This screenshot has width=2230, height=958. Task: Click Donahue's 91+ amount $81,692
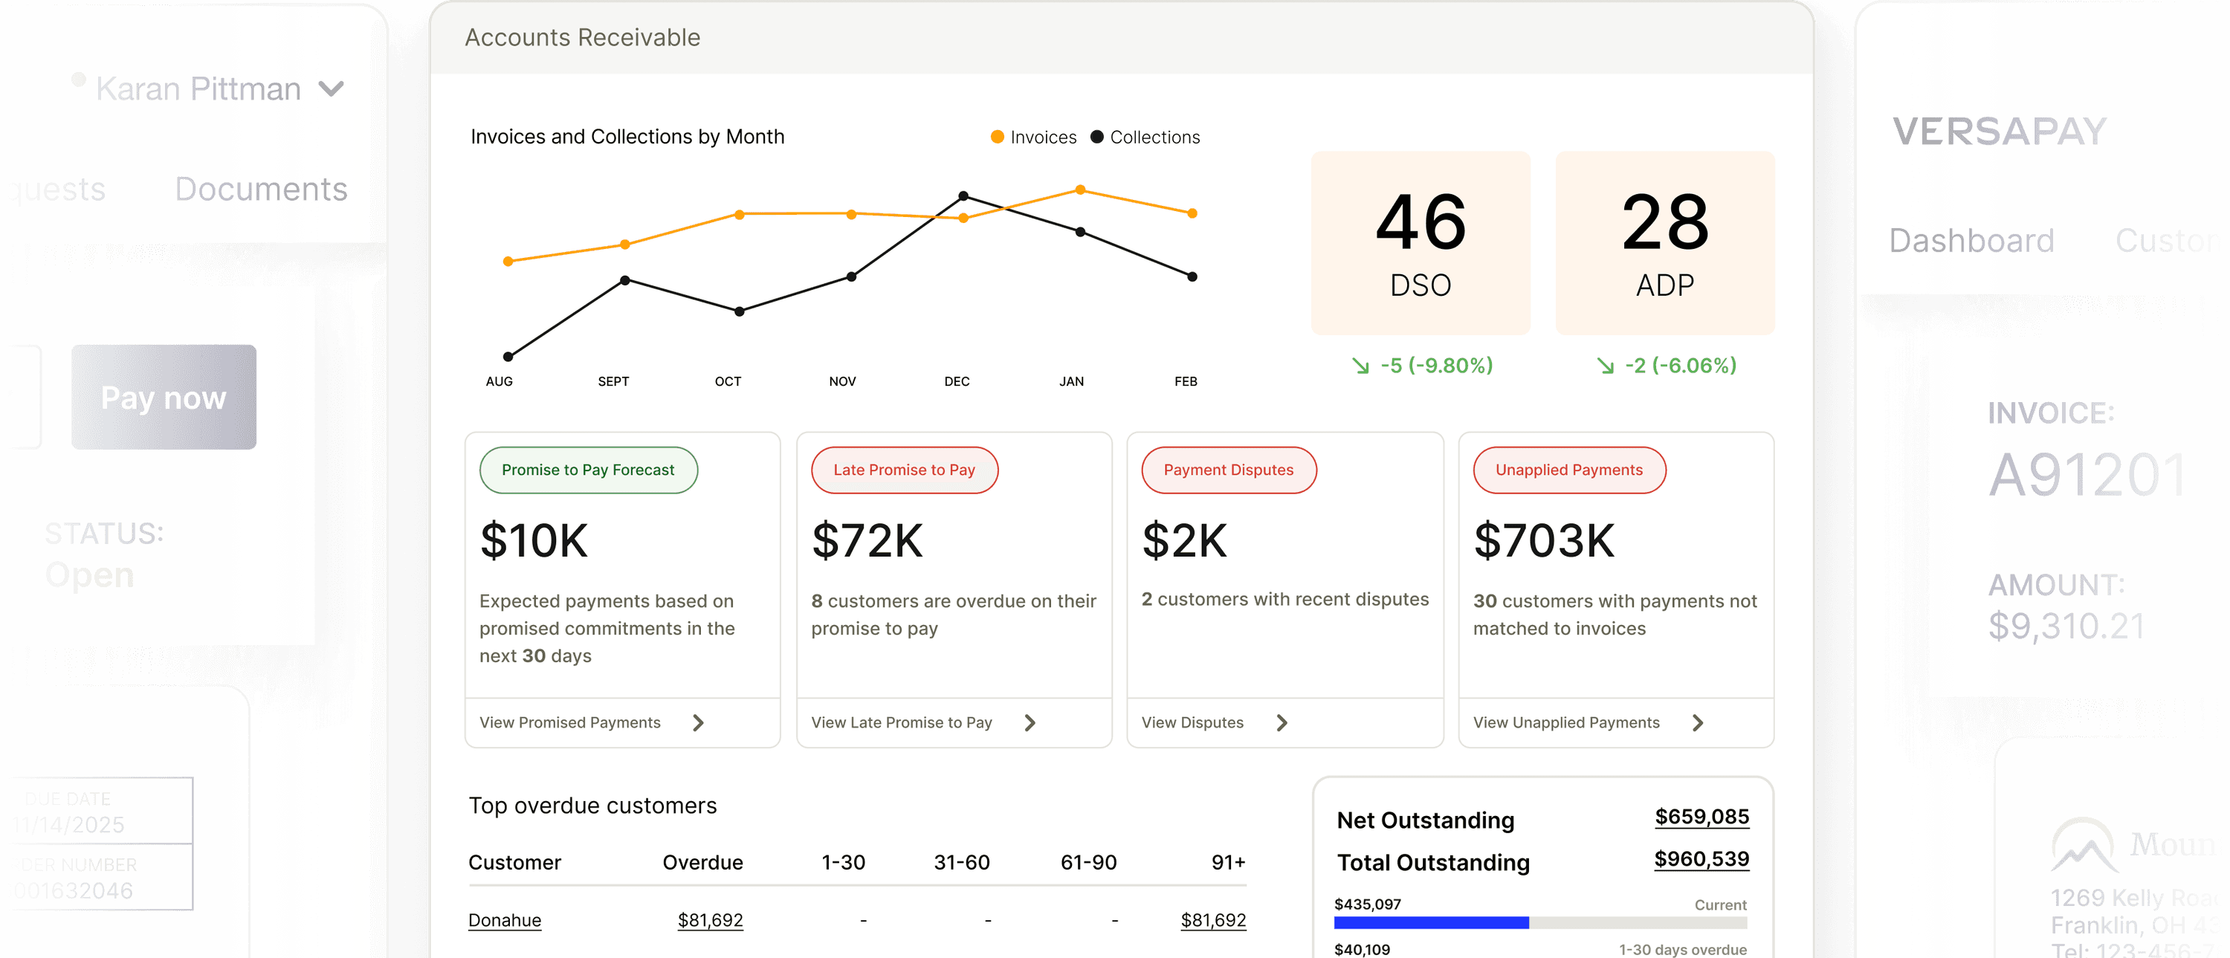(1213, 920)
